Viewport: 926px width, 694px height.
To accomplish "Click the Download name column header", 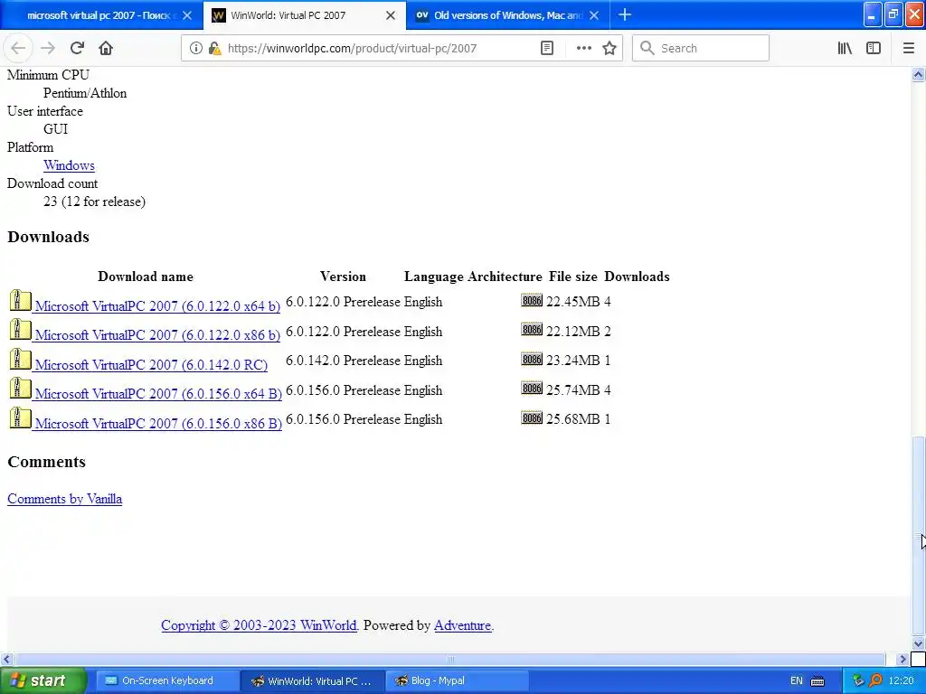I will [146, 277].
